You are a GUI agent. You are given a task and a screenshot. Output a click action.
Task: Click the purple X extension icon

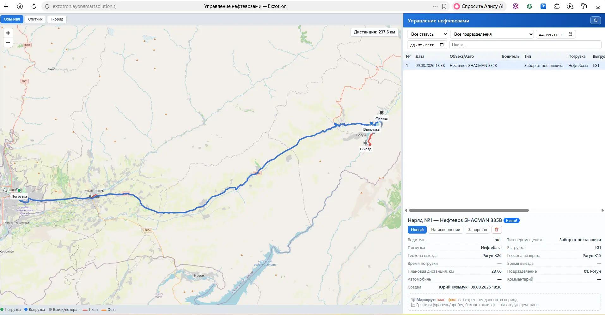tap(516, 6)
